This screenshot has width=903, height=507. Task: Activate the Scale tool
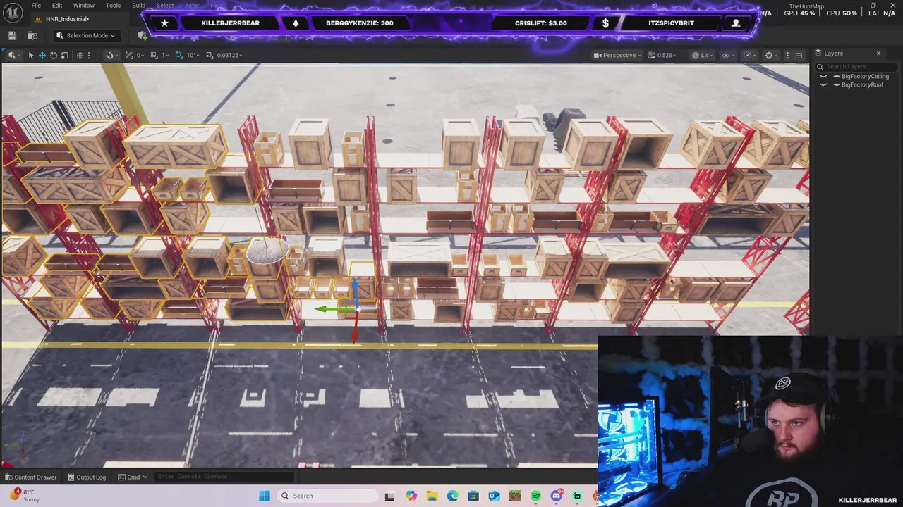point(64,55)
